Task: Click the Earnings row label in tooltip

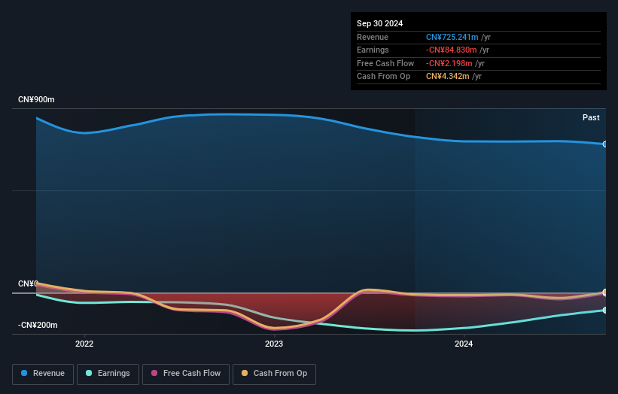Action: [x=373, y=50]
